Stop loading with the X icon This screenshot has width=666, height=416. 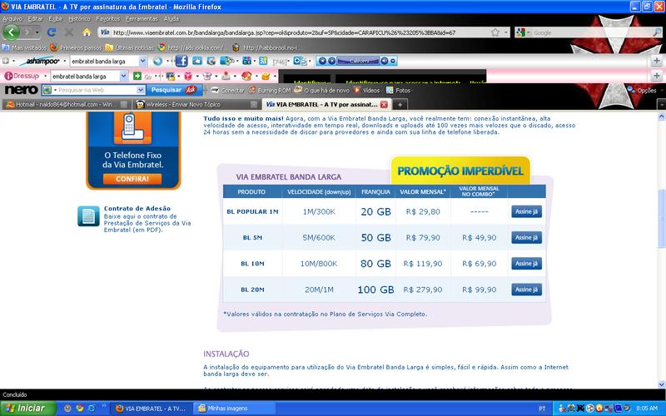click(69, 32)
